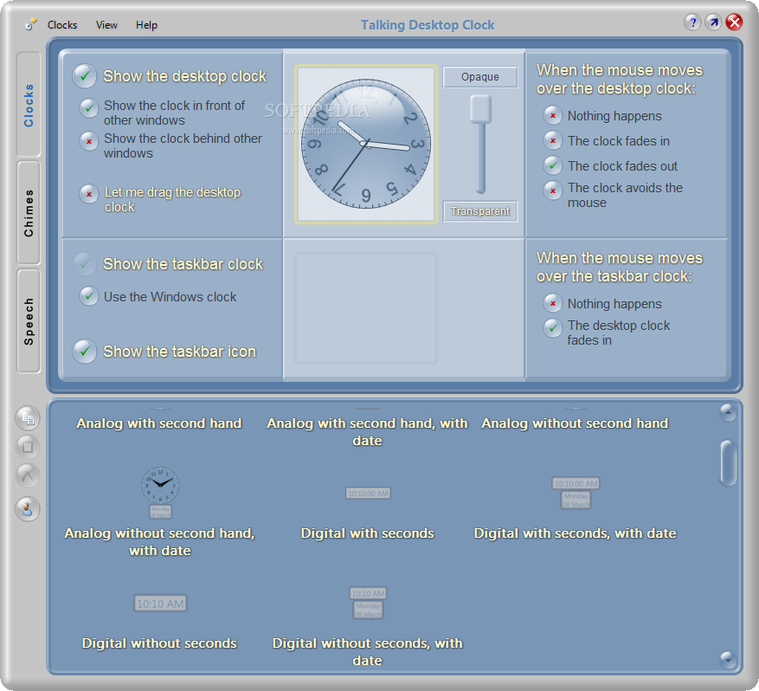The height and width of the screenshot is (691, 759).
Task: Open the Help menu
Action: [x=146, y=25]
